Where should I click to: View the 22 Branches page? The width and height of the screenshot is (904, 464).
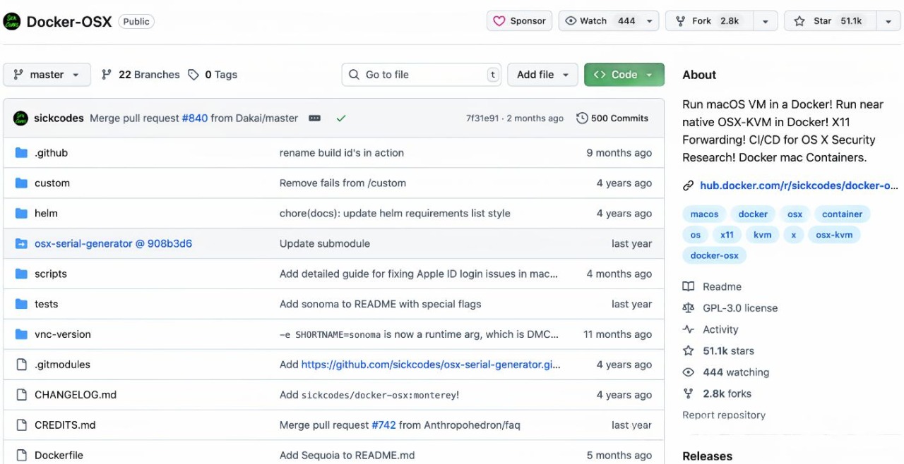pyautogui.click(x=141, y=75)
